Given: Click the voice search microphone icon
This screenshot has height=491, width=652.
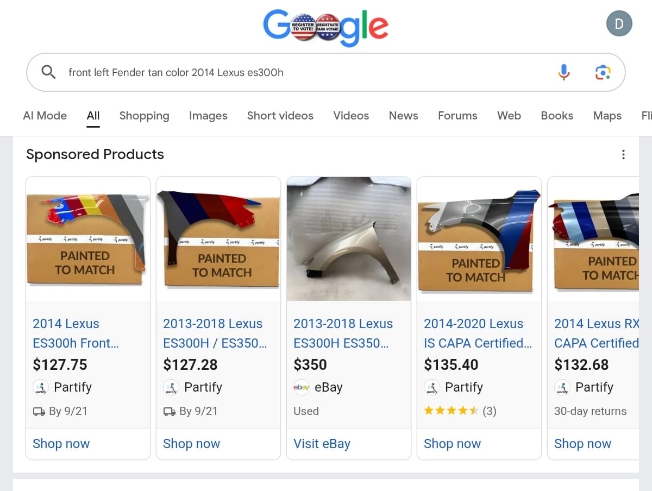Looking at the screenshot, I should click(x=564, y=72).
